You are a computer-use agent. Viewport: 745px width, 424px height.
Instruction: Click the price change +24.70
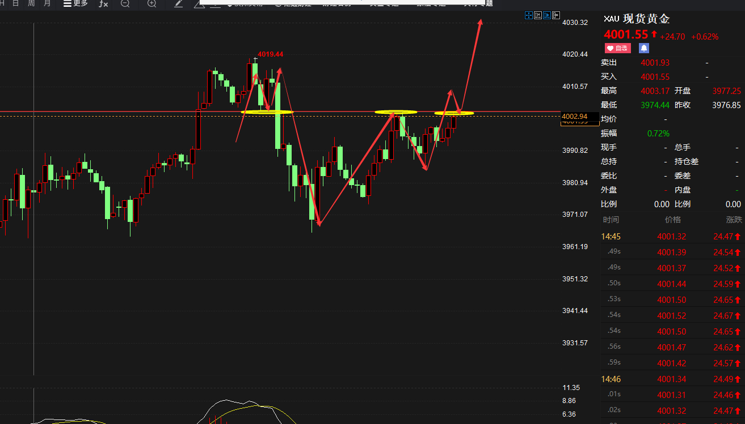(x=672, y=36)
